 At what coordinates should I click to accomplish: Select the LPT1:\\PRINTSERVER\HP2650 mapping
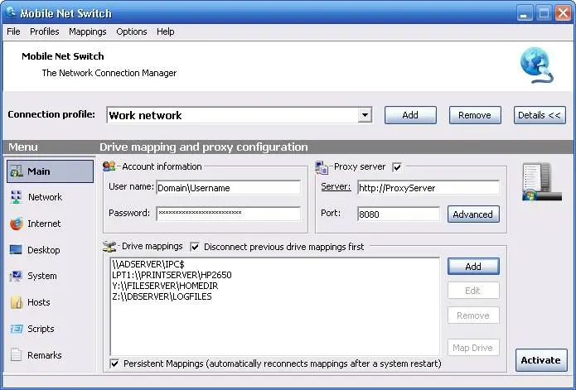pos(172,275)
